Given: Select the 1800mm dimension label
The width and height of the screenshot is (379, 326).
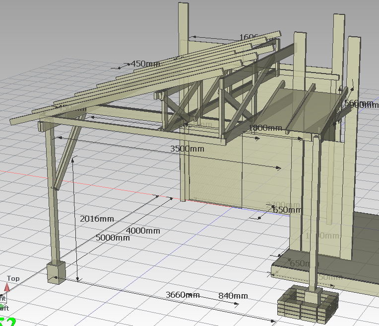Looking at the screenshot, I should click(265, 128).
